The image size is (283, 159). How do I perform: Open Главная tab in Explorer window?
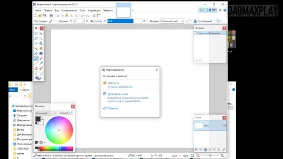(x=25, y=90)
